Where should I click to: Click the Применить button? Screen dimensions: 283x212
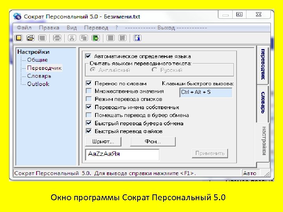[x=210, y=153]
